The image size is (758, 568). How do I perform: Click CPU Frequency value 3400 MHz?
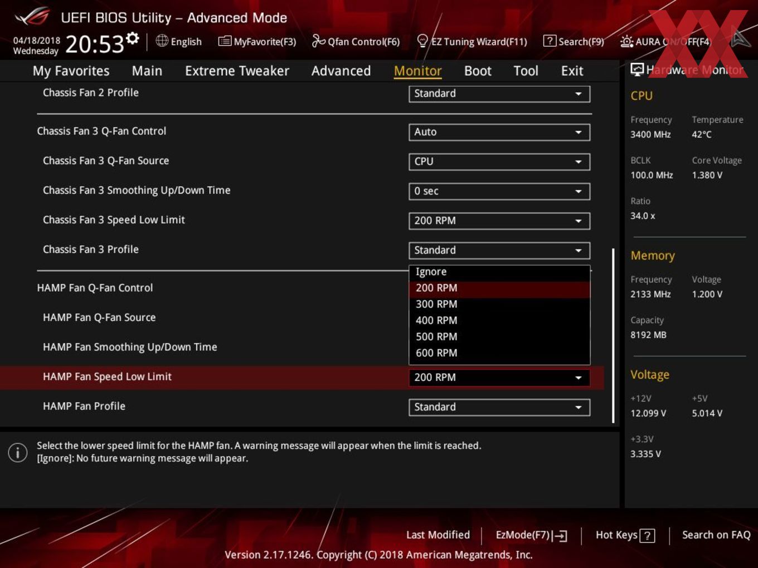650,134
